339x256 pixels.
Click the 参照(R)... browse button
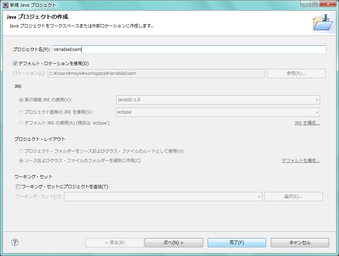point(296,73)
